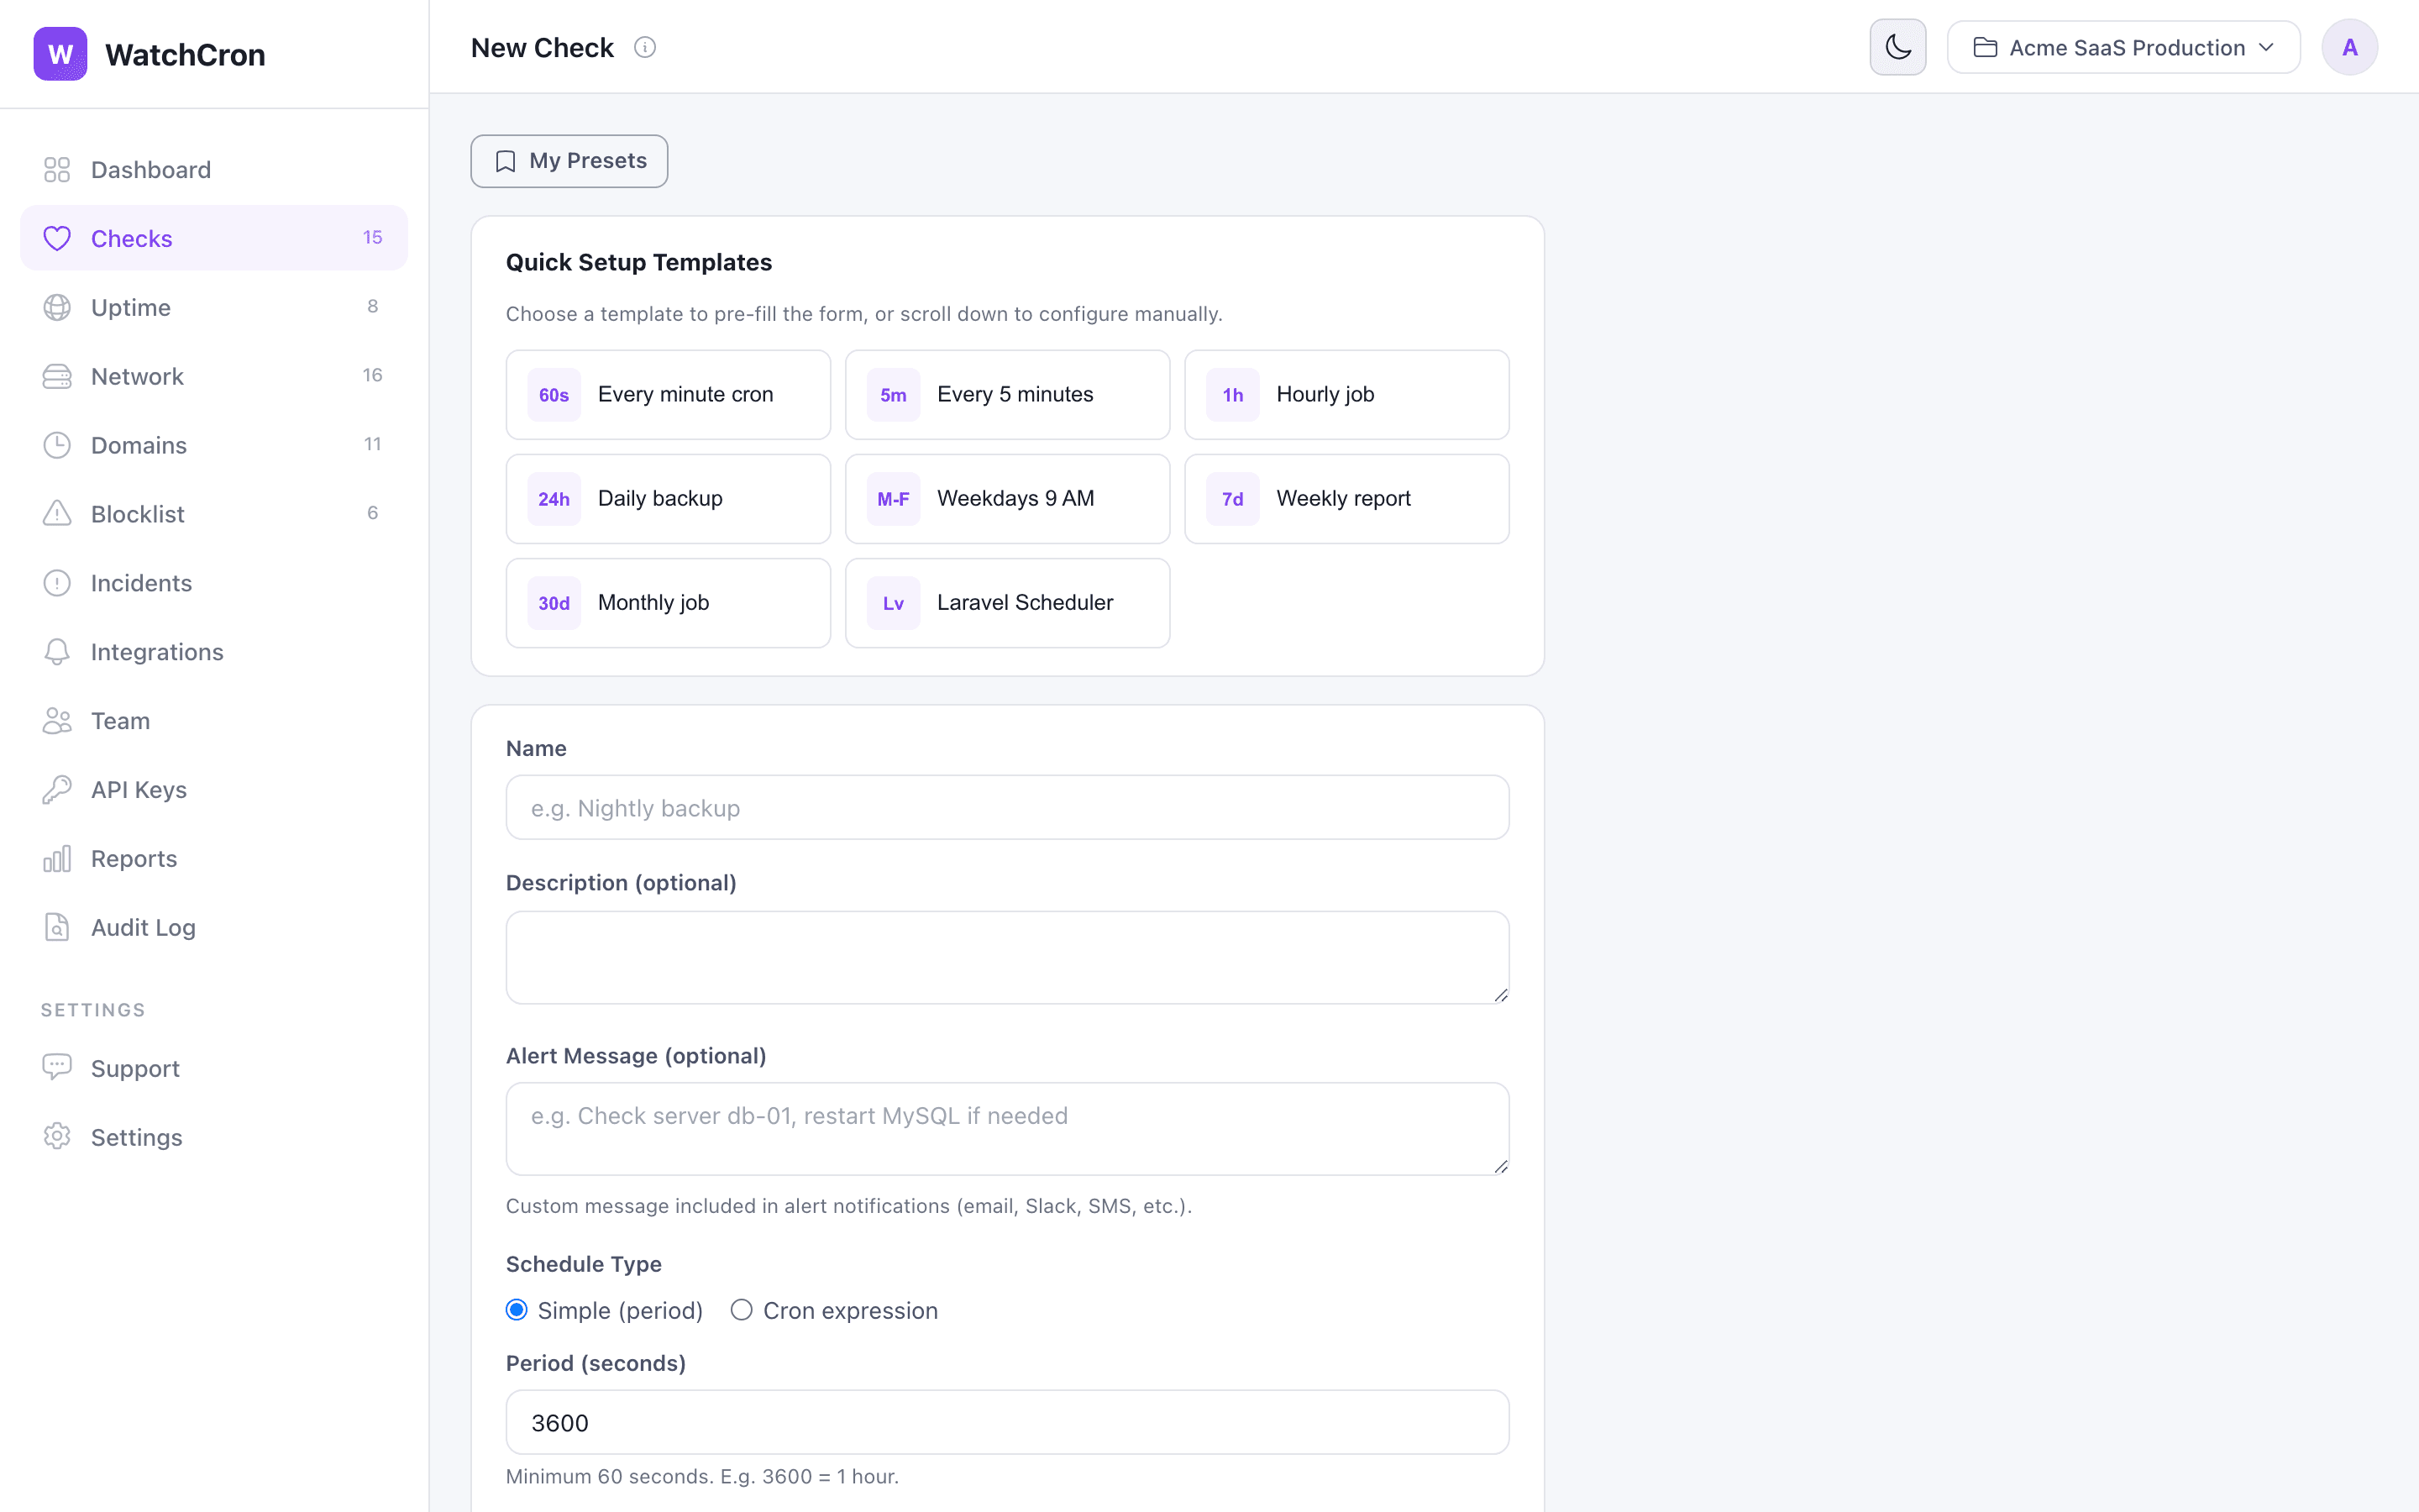Navigate to Domains
This screenshot has height=1512, width=2419.
[x=214, y=445]
